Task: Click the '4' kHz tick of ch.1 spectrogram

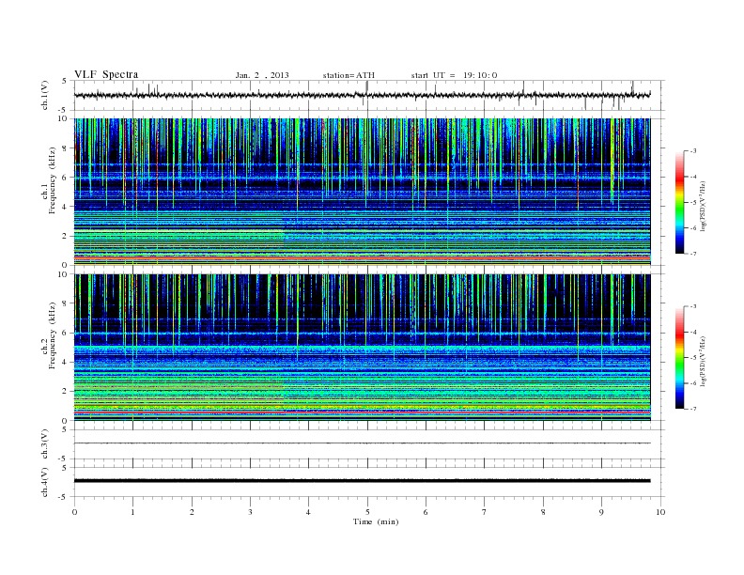Action: click(65, 207)
